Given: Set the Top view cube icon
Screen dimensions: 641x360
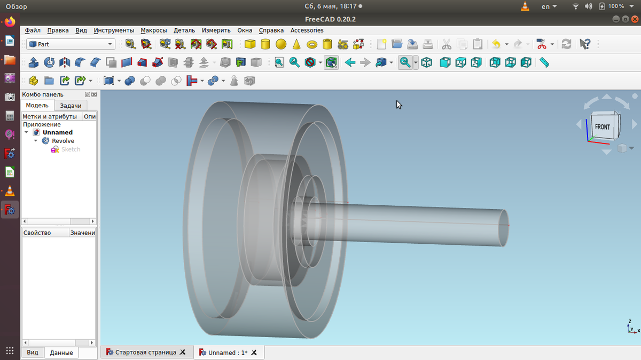Looking at the screenshot, I should pos(460,62).
